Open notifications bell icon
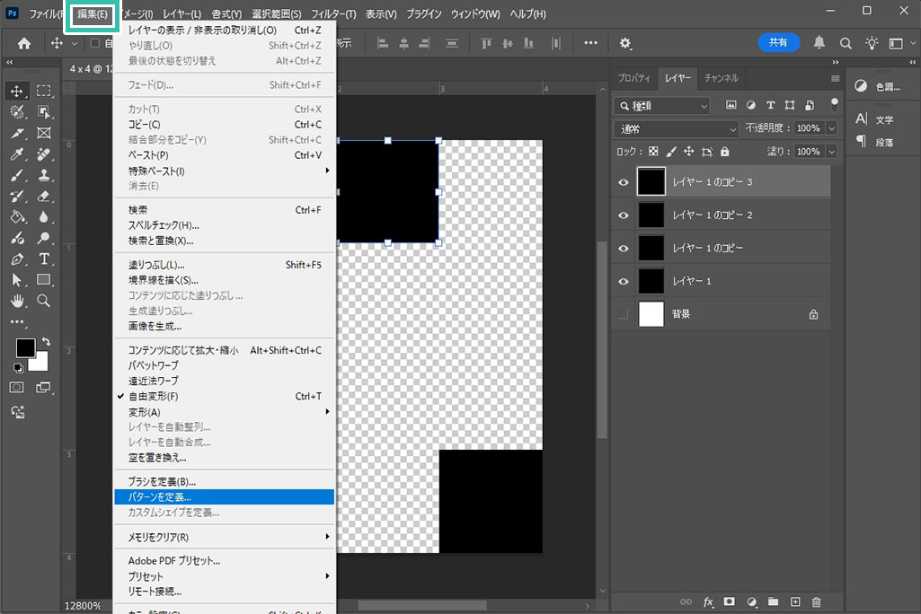921x614 pixels. [819, 42]
